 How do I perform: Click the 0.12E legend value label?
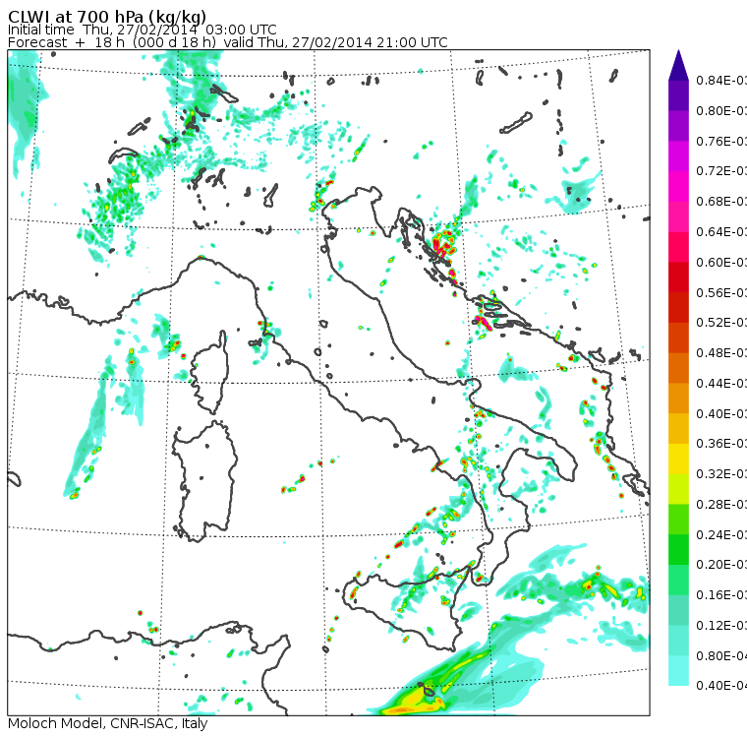[721, 626]
